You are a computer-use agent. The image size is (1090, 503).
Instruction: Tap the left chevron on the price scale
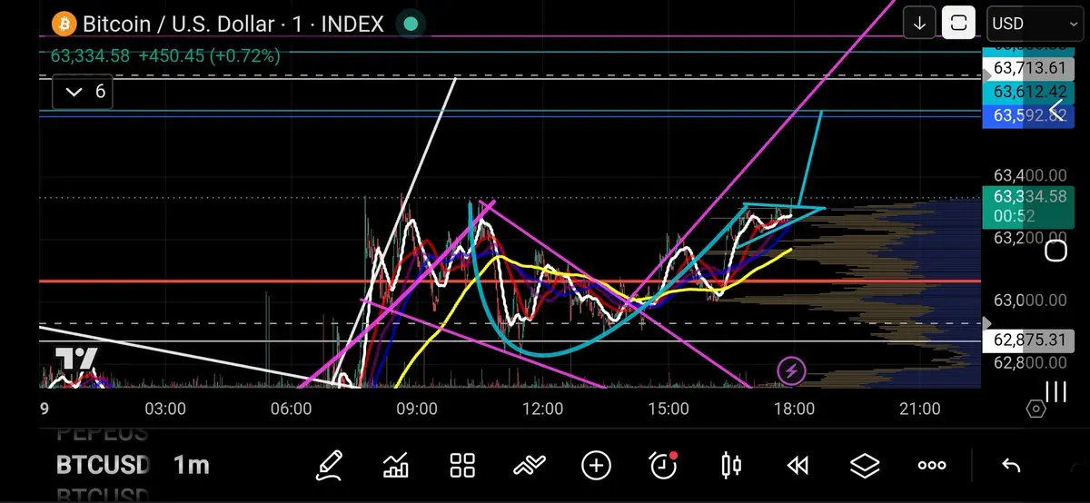(x=1056, y=111)
